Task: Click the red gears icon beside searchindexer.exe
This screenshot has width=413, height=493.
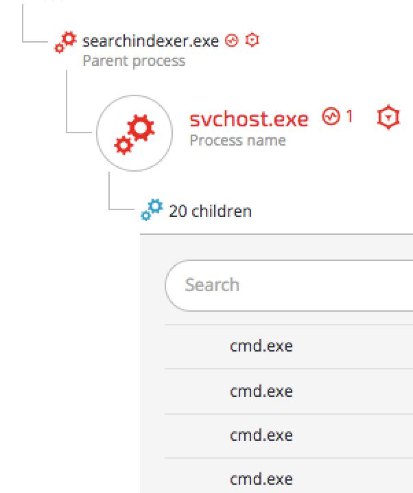Action: click(x=66, y=43)
